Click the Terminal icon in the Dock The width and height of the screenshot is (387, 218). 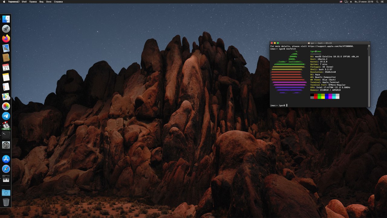[6, 135]
